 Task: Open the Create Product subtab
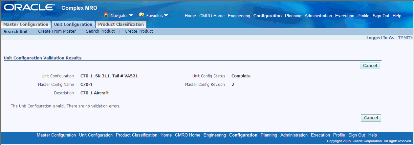[x=139, y=31]
